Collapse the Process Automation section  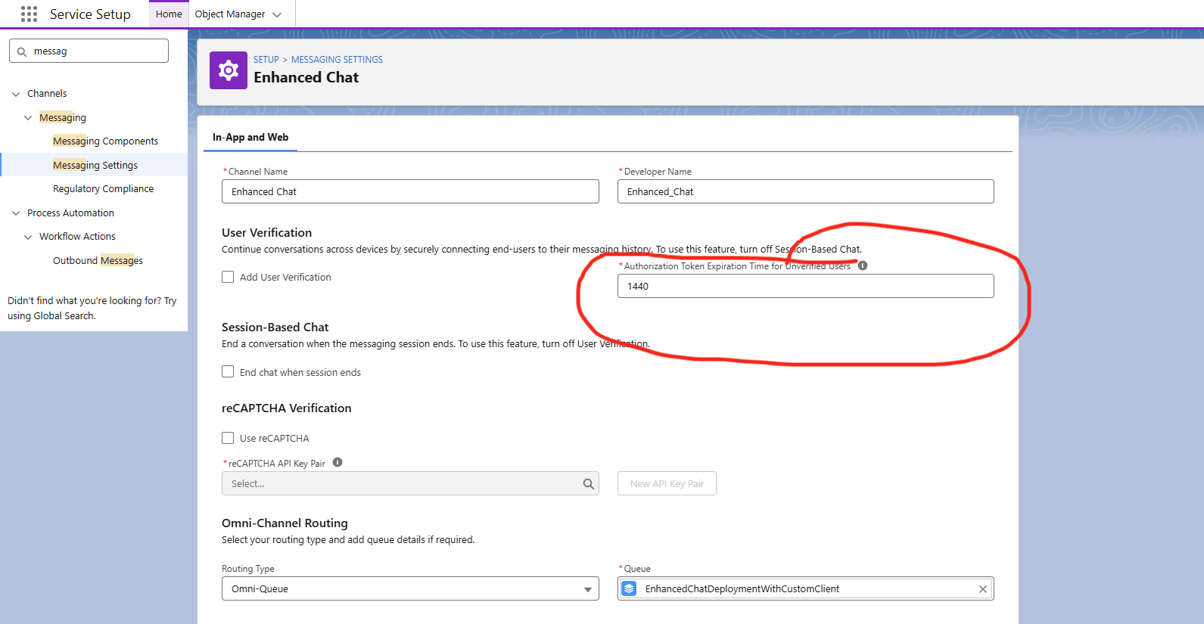(x=16, y=213)
